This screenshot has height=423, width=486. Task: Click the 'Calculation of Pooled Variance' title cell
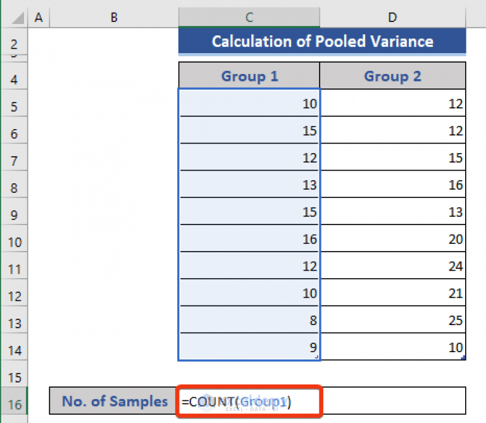[322, 42]
